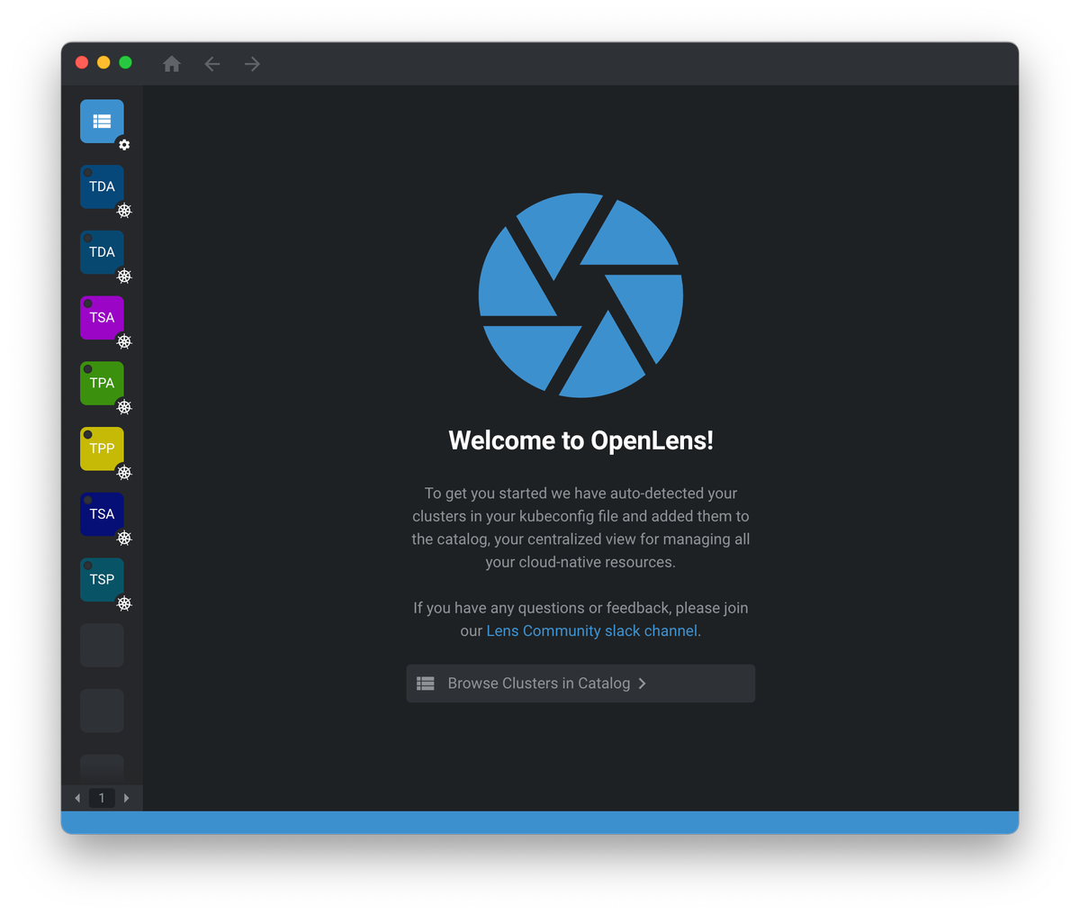The image size is (1080, 915).
Task: Open the dark blue TSA cluster
Action: pyautogui.click(x=102, y=514)
